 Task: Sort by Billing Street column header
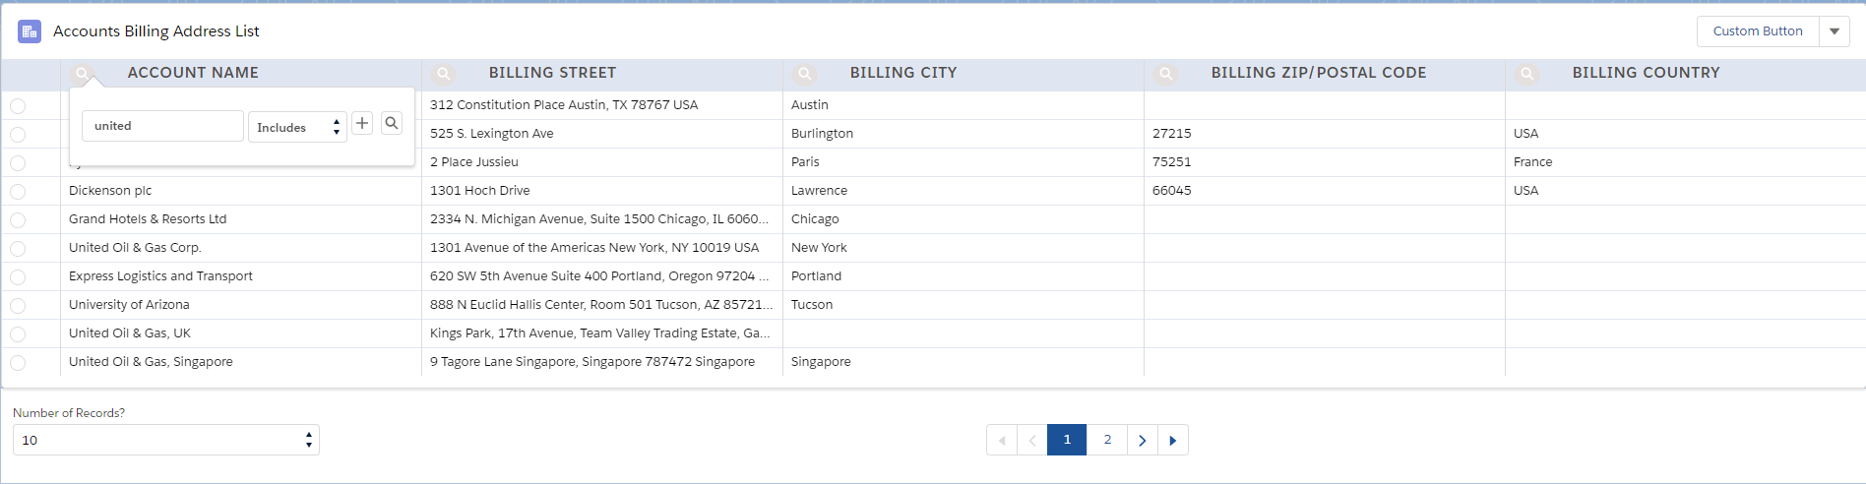point(552,73)
